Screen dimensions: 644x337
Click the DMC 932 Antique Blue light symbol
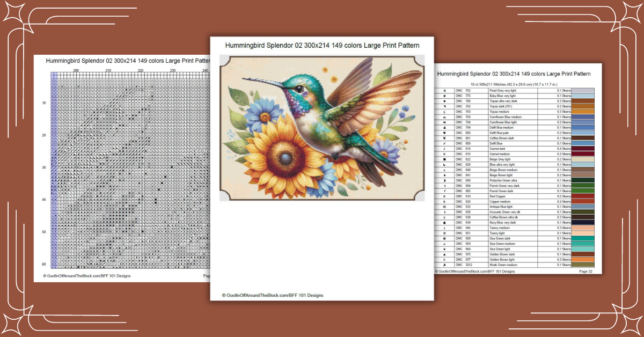pos(444,207)
